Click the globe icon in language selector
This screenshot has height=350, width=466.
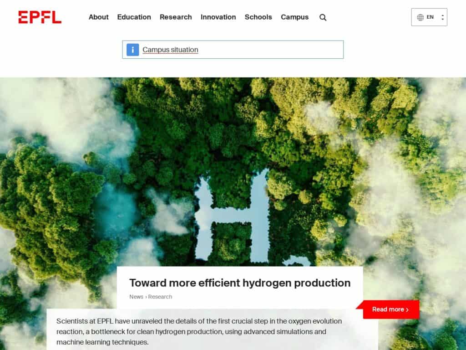click(420, 17)
